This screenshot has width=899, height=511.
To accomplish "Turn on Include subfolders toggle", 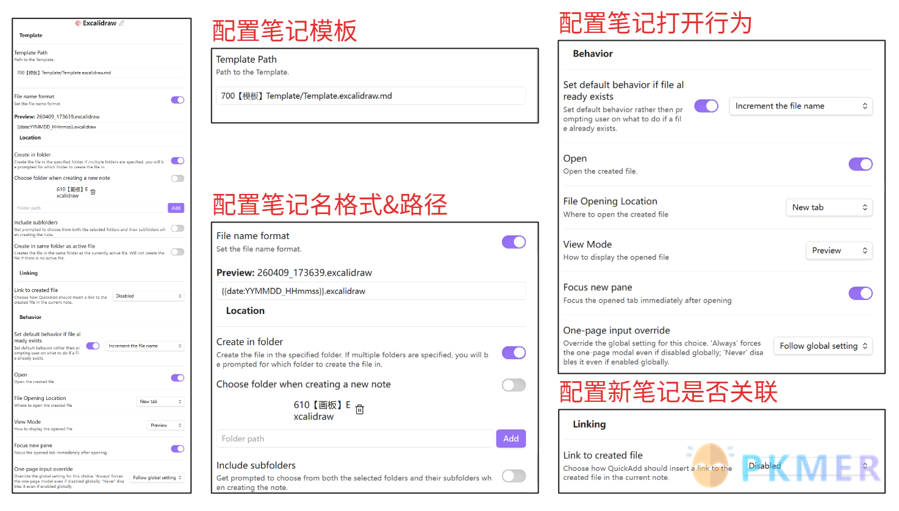I will [x=514, y=477].
